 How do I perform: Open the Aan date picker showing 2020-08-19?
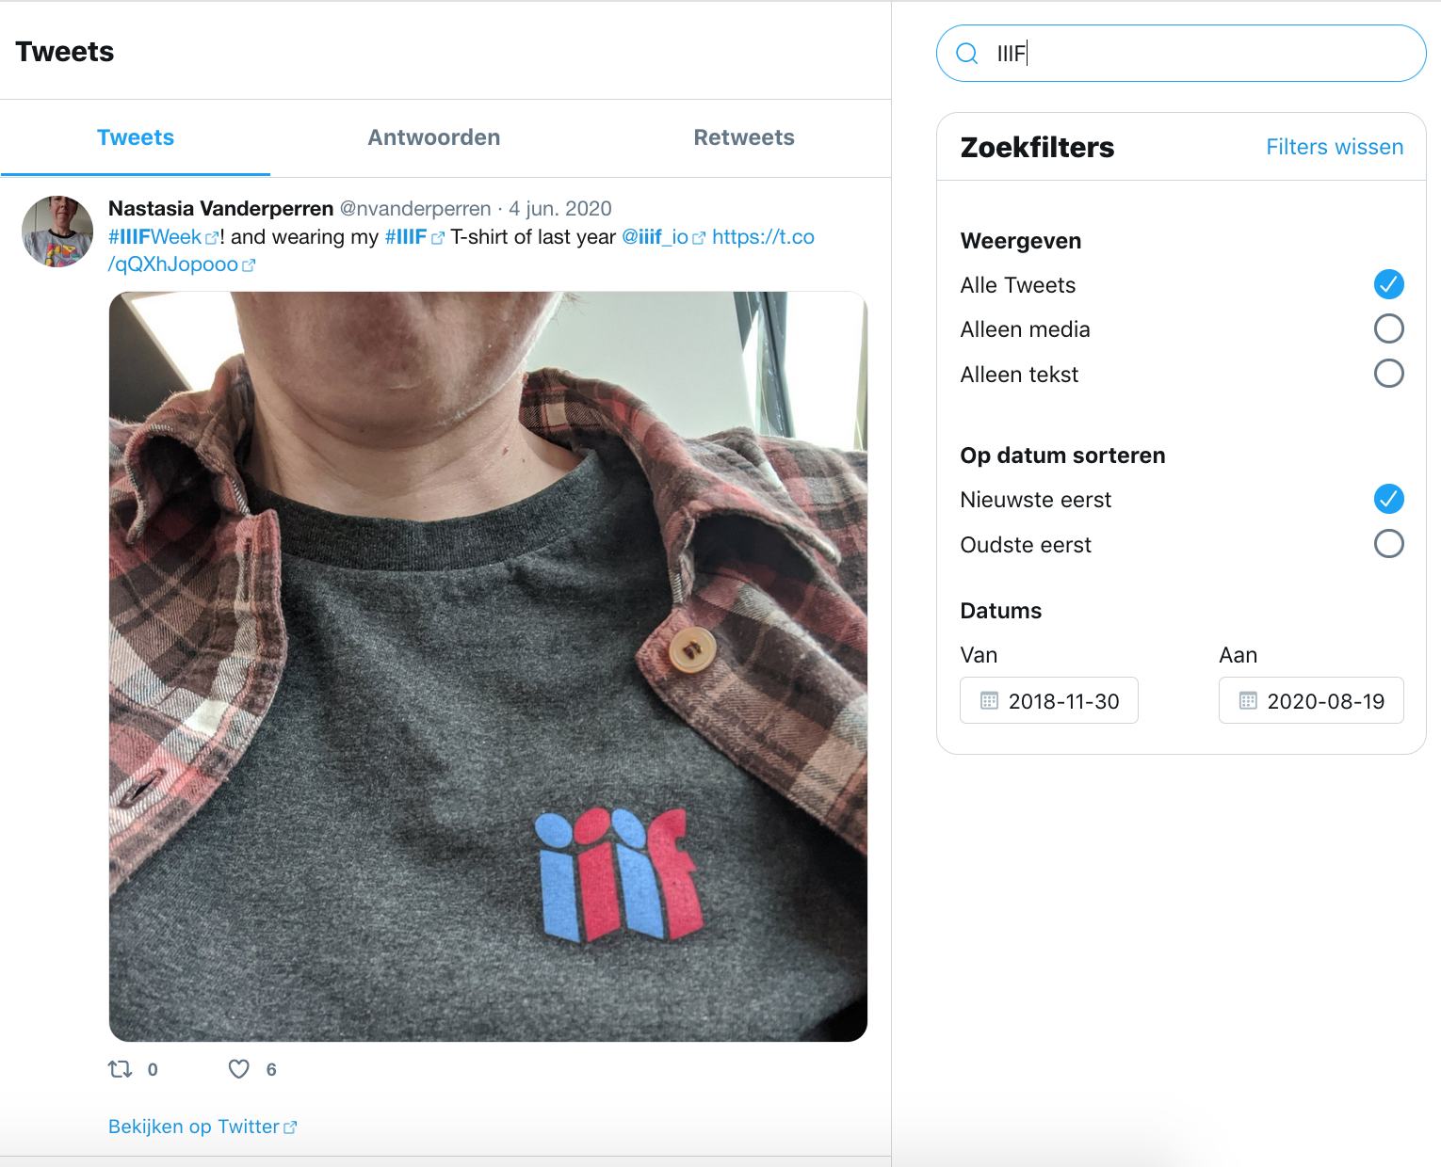coord(1324,701)
